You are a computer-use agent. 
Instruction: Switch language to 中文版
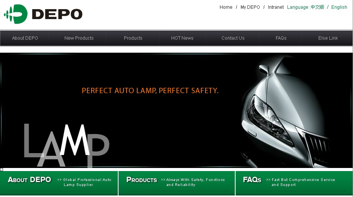[317, 7]
